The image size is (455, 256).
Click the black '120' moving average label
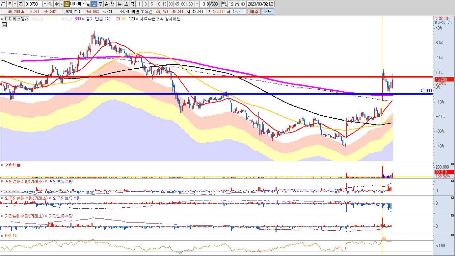click(x=132, y=19)
